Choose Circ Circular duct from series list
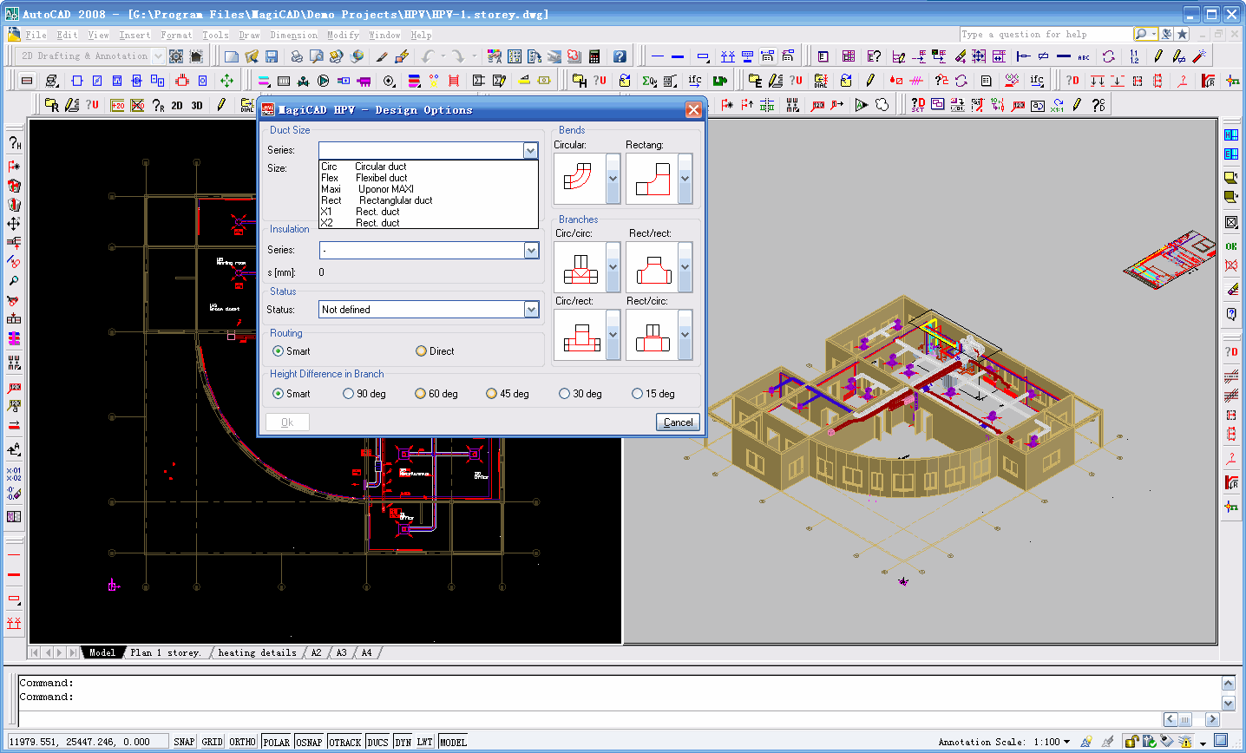Image resolution: width=1246 pixels, height=753 pixels. coord(429,167)
